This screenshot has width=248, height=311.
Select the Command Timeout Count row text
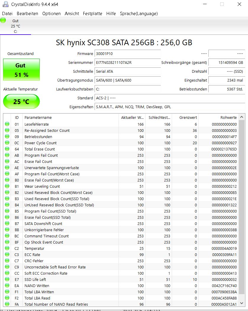point(47,236)
